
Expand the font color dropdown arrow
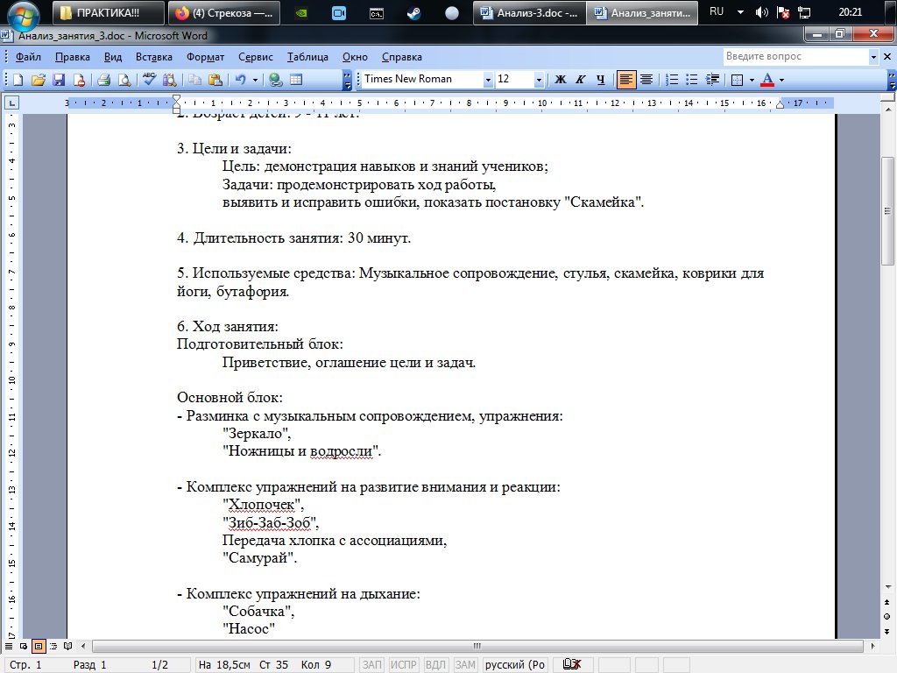point(781,80)
